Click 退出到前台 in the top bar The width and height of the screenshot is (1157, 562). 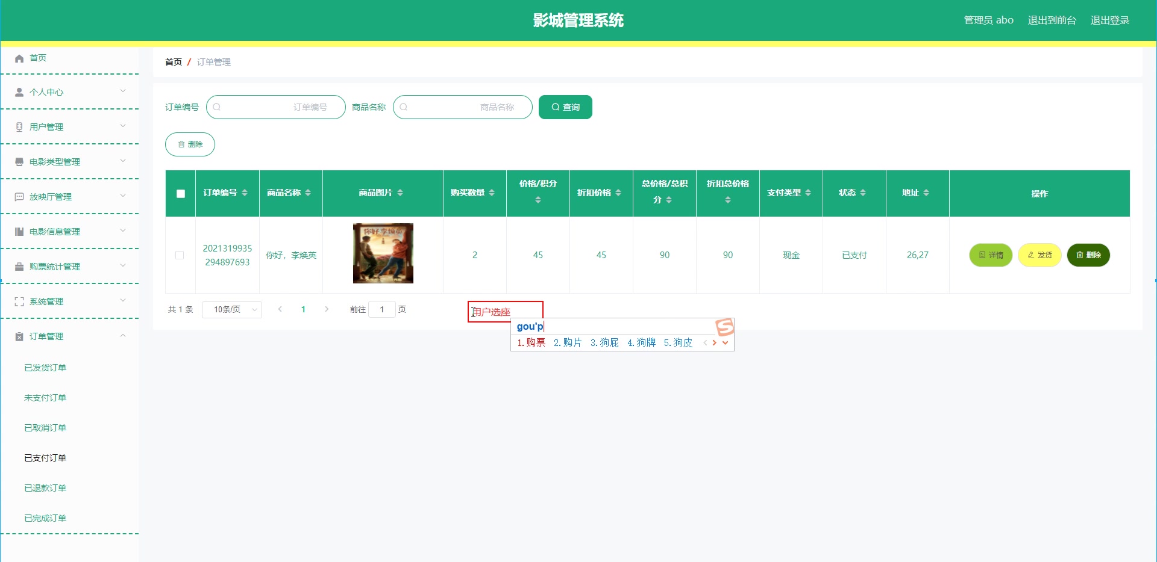(x=1052, y=20)
